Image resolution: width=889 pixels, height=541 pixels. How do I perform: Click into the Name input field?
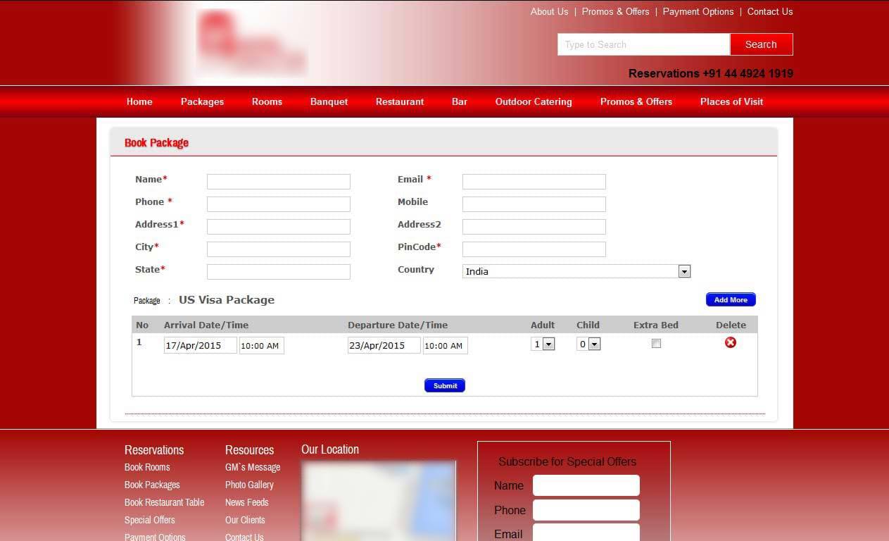point(278,182)
